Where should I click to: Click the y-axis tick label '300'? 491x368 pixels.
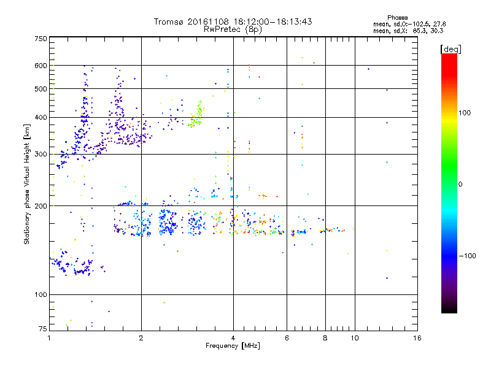point(41,155)
